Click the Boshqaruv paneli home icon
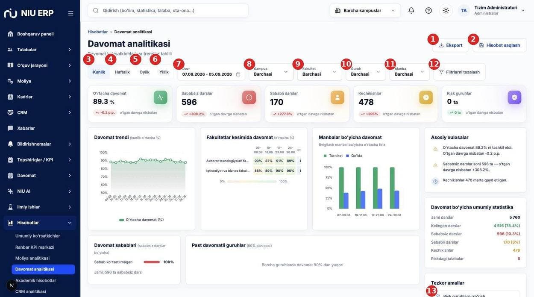534x297 pixels. 10,34
